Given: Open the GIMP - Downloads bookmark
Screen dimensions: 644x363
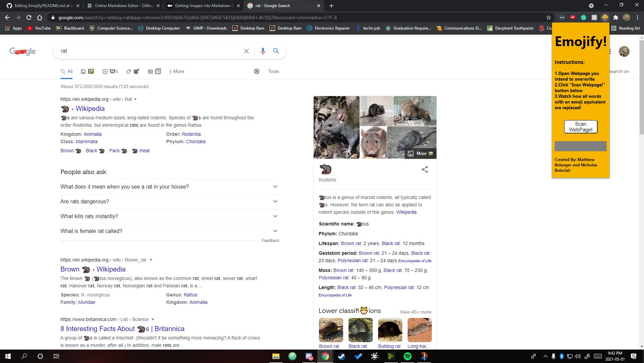Looking at the screenshot, I should pos(206,28).
